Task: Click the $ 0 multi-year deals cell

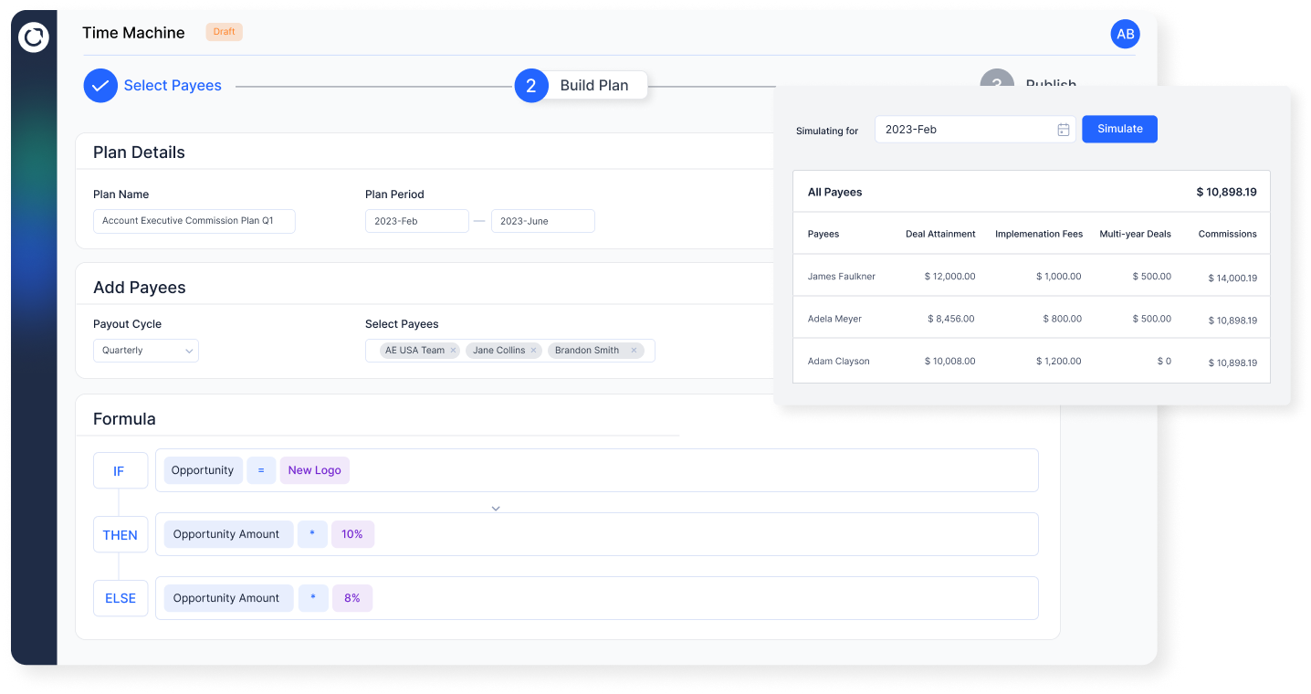Action: [1164, 362]
